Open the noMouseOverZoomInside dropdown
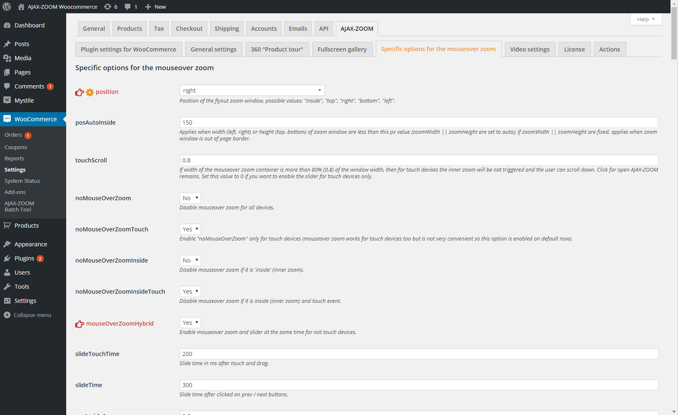The width and height of the screenshot is (678, 415). pyautogui.click(x=190, y=260)
